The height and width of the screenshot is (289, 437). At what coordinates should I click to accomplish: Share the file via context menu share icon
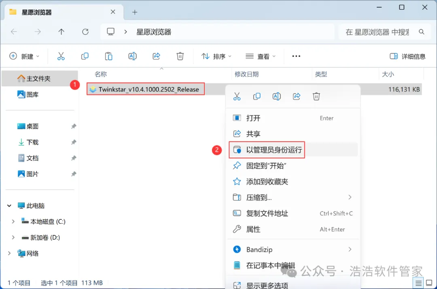pyautogui.click(x=297, y=96)
